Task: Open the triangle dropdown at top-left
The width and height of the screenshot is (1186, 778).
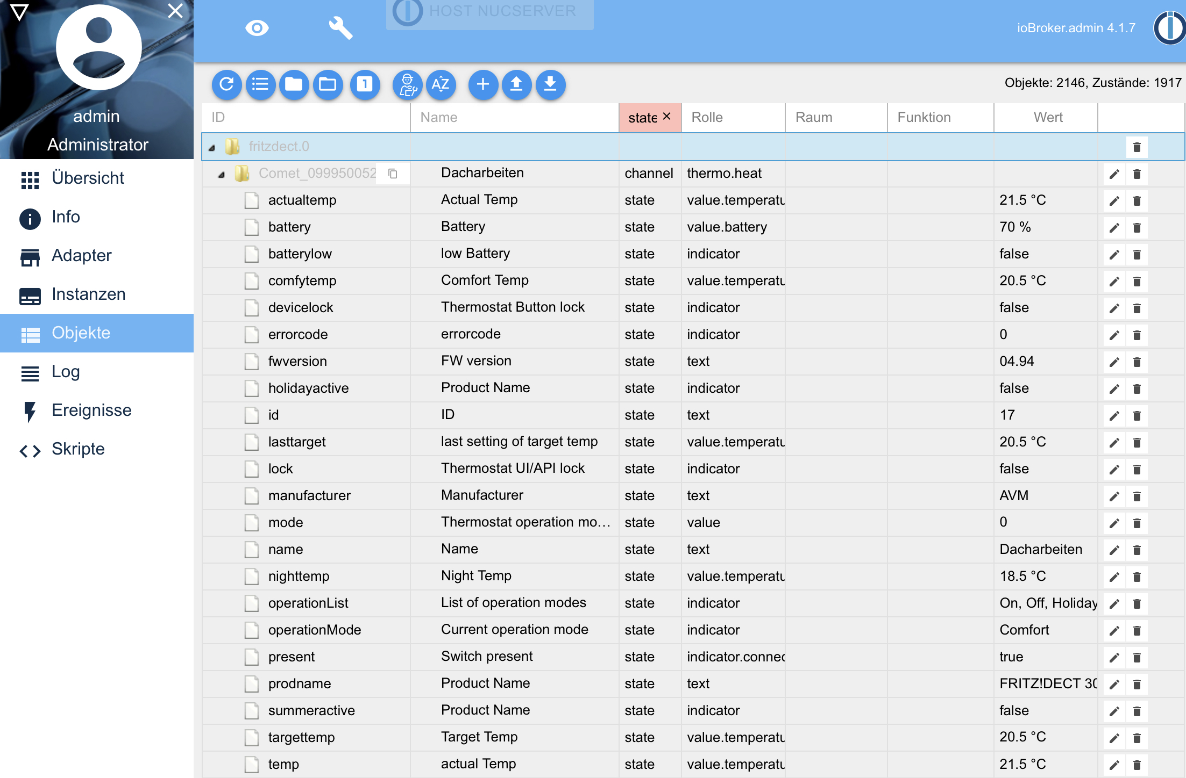Action: (x=19, y=12)
